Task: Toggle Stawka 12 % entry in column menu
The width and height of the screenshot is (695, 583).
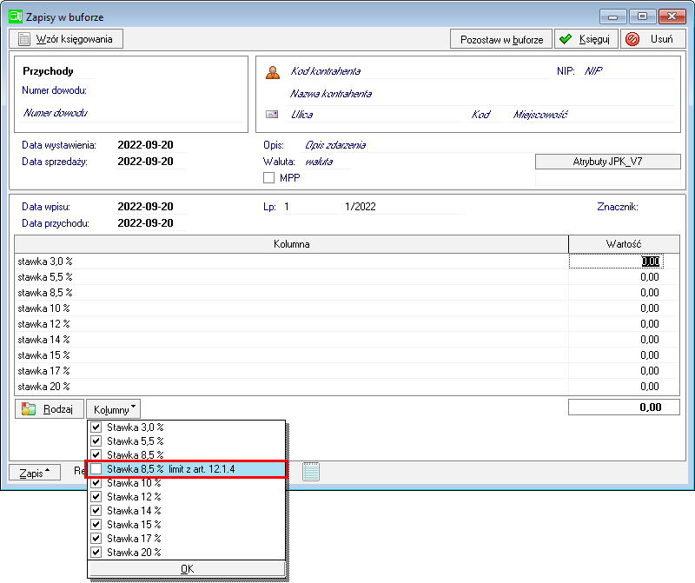Action: tap(96, 497)
